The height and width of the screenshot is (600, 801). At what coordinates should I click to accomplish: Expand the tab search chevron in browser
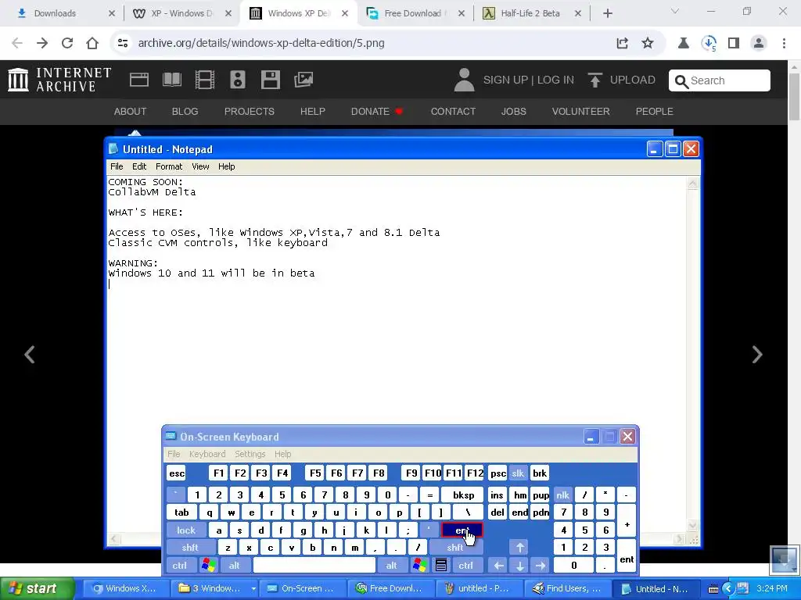point(675,11)
